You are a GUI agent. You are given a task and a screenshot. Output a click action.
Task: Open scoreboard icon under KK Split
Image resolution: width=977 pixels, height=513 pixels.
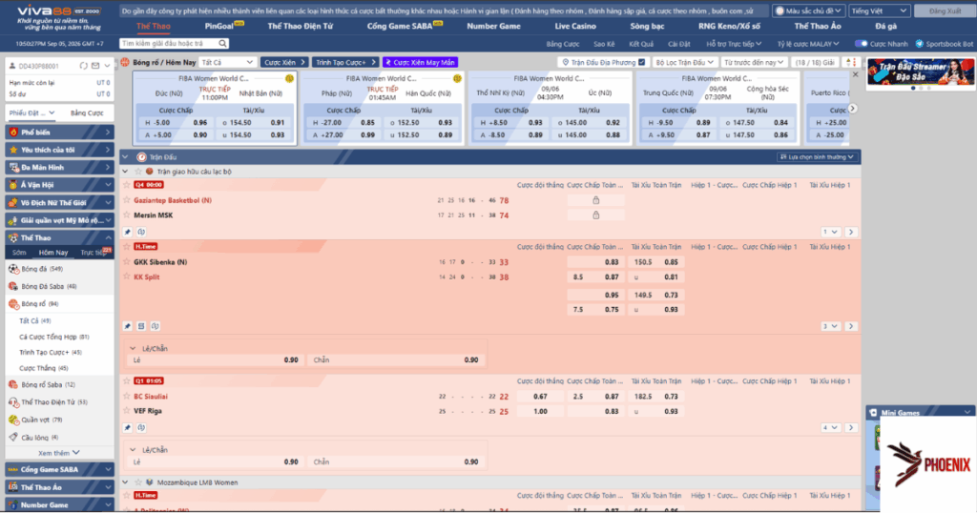pos(141,326)
